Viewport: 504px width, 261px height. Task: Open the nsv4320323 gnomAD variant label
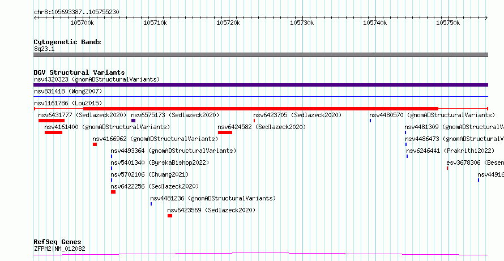97,79
